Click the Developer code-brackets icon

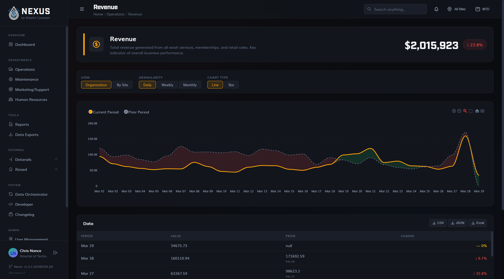click(x=11, y=204)
